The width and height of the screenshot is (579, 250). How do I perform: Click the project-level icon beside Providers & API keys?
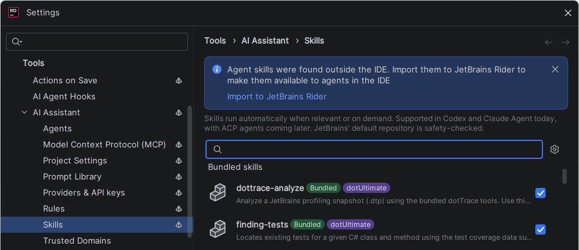178,193
